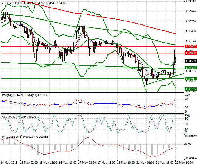Click the 17 May 18:00 time label
The width and height of the screenshot is (197, 166).
(x=106, y=163)
